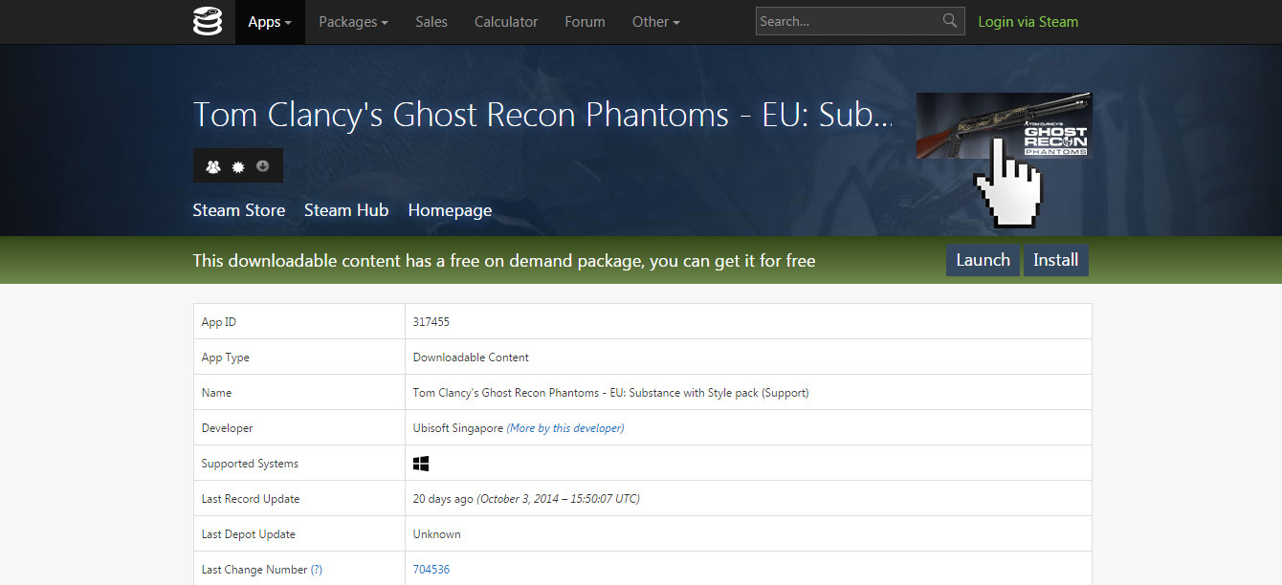Open change number 704536 link
Screen dimensions: 1282x585
pyautogui.click(x=431, y=570)
